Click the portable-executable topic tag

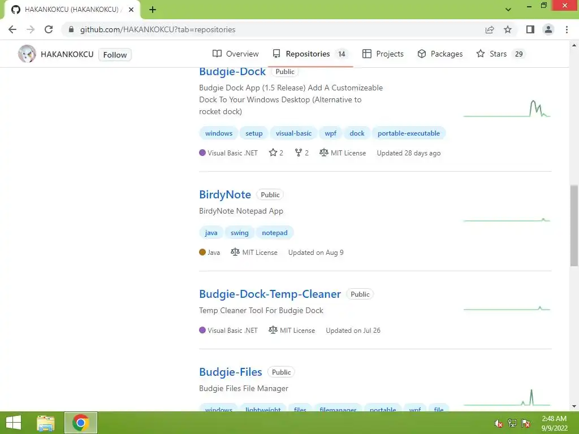[x=409, y=133]
